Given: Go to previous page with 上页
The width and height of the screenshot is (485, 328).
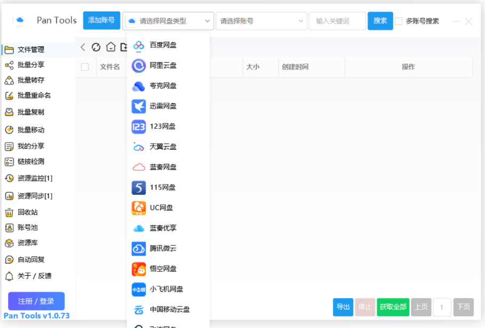Looking at the screenshot, I should [421, 307].
